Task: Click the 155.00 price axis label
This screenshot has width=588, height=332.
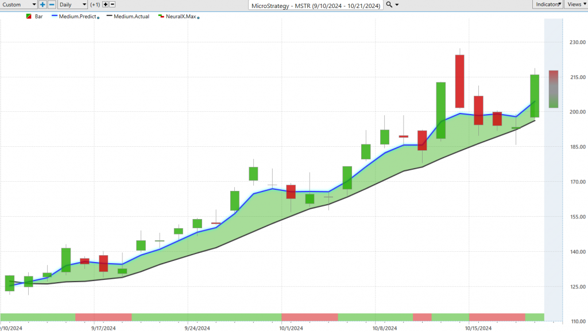Action: pos(578,217)
